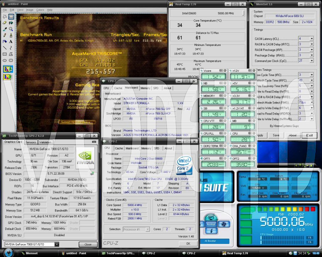Open the File menu in Paint
Image resolution: width=322 pixels, height=257 pixels.
pyautogui.click(x=5, y=10)
